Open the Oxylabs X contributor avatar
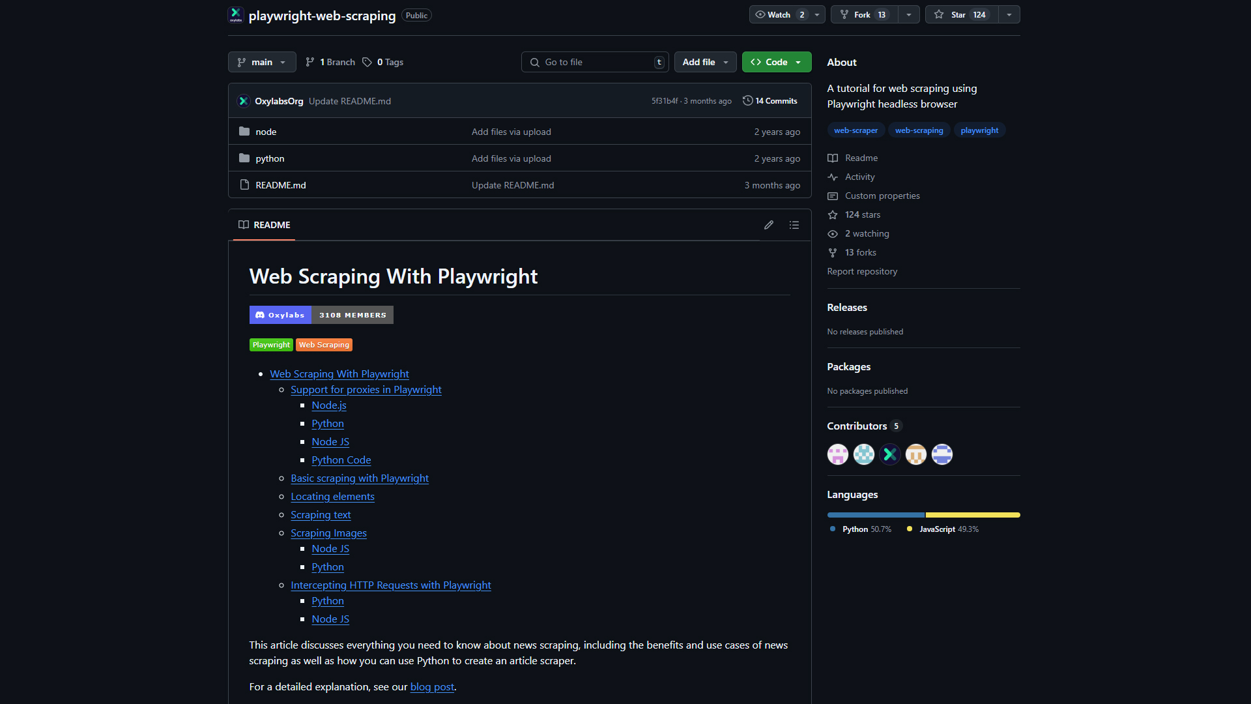The height and width of the screenshot is (704, 1251). 890,454
